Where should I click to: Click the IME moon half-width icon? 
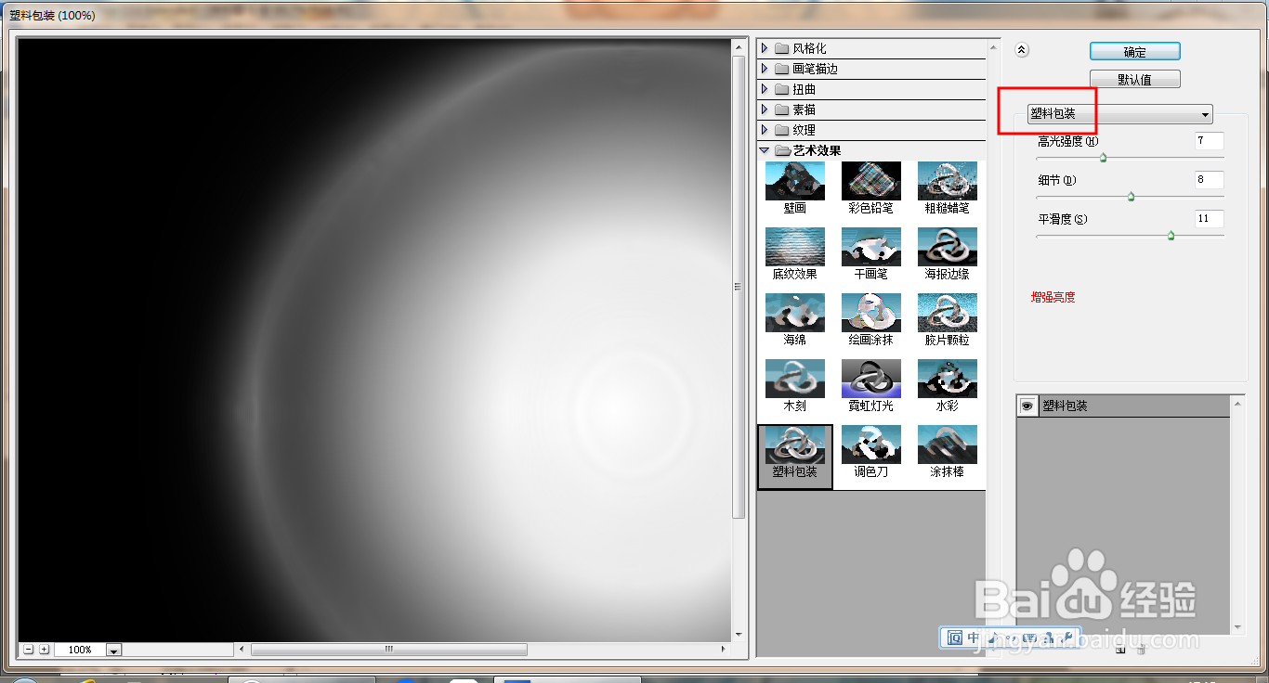coord(993,638)
